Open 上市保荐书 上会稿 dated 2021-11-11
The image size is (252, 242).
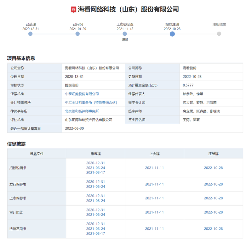154,198
